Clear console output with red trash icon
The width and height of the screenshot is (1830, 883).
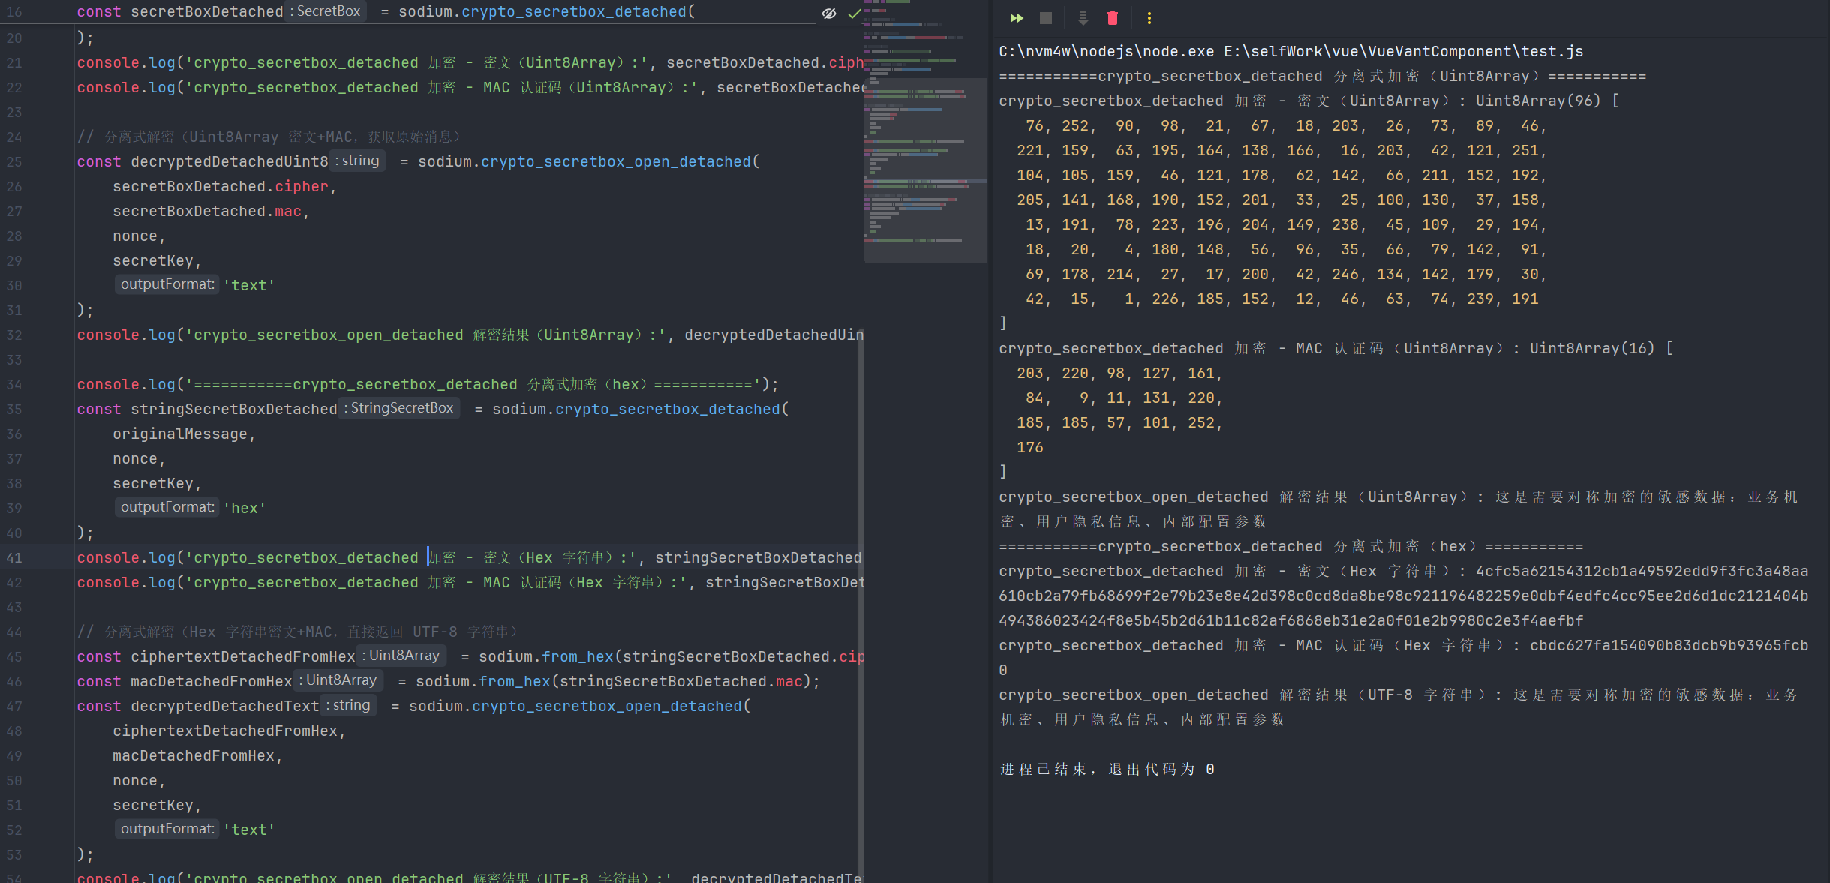pos(1112,18)
